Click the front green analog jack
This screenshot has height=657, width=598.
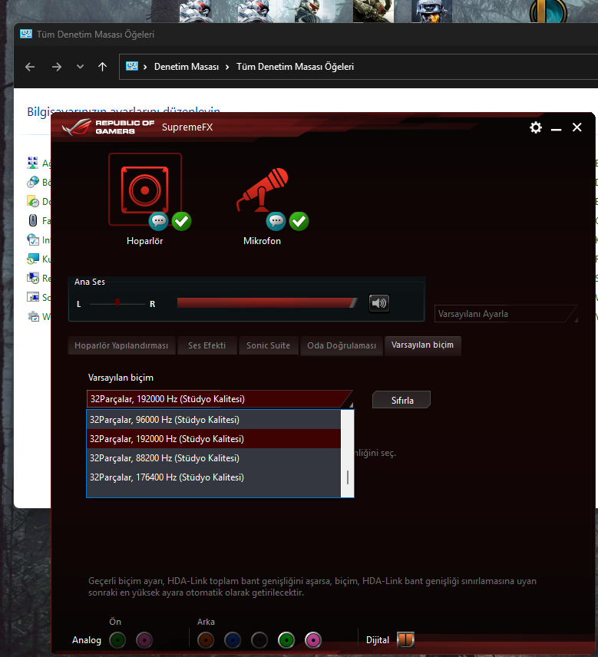(x=117, y=640)
